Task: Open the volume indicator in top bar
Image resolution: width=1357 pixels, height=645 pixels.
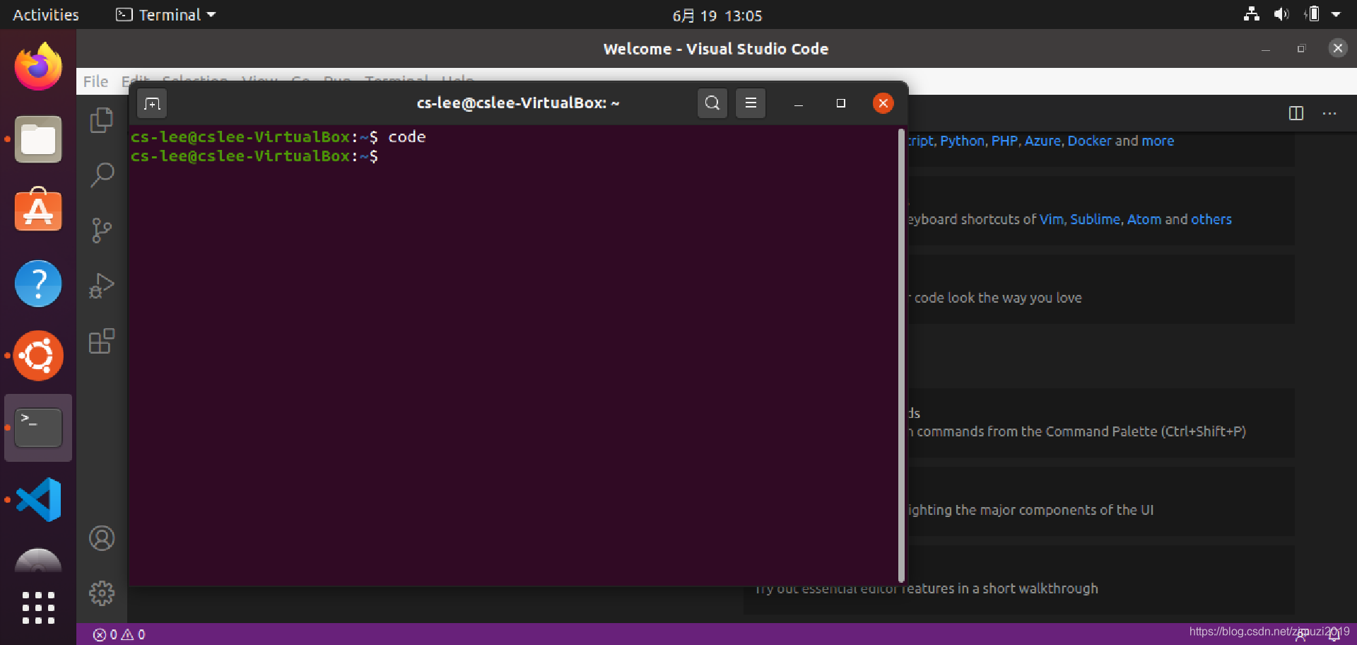Action: 1281,14
